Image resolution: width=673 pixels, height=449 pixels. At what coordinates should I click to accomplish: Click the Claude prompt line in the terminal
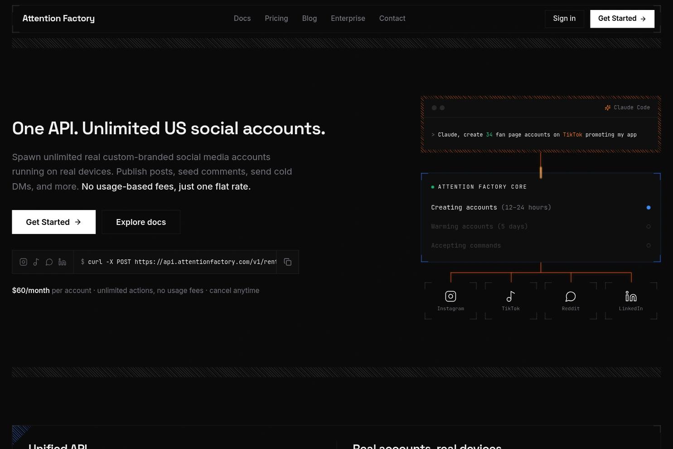click(x=534, y=135)
